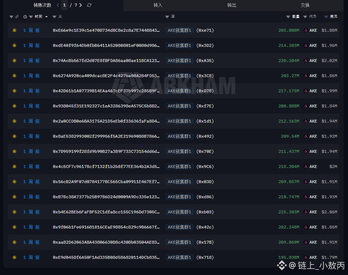Open filter icon beside 从 column
The width and height of the screenshot is (348, 275).
pos(54,17)
